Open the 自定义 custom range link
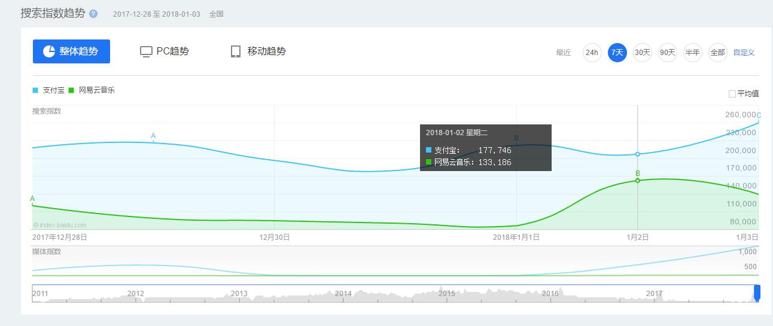 744,53
